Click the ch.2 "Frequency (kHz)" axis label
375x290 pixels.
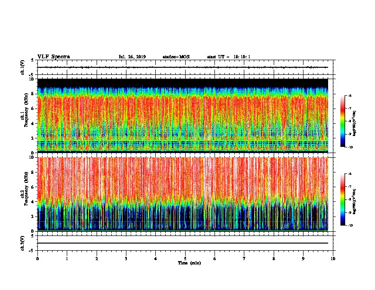point(27,189)
